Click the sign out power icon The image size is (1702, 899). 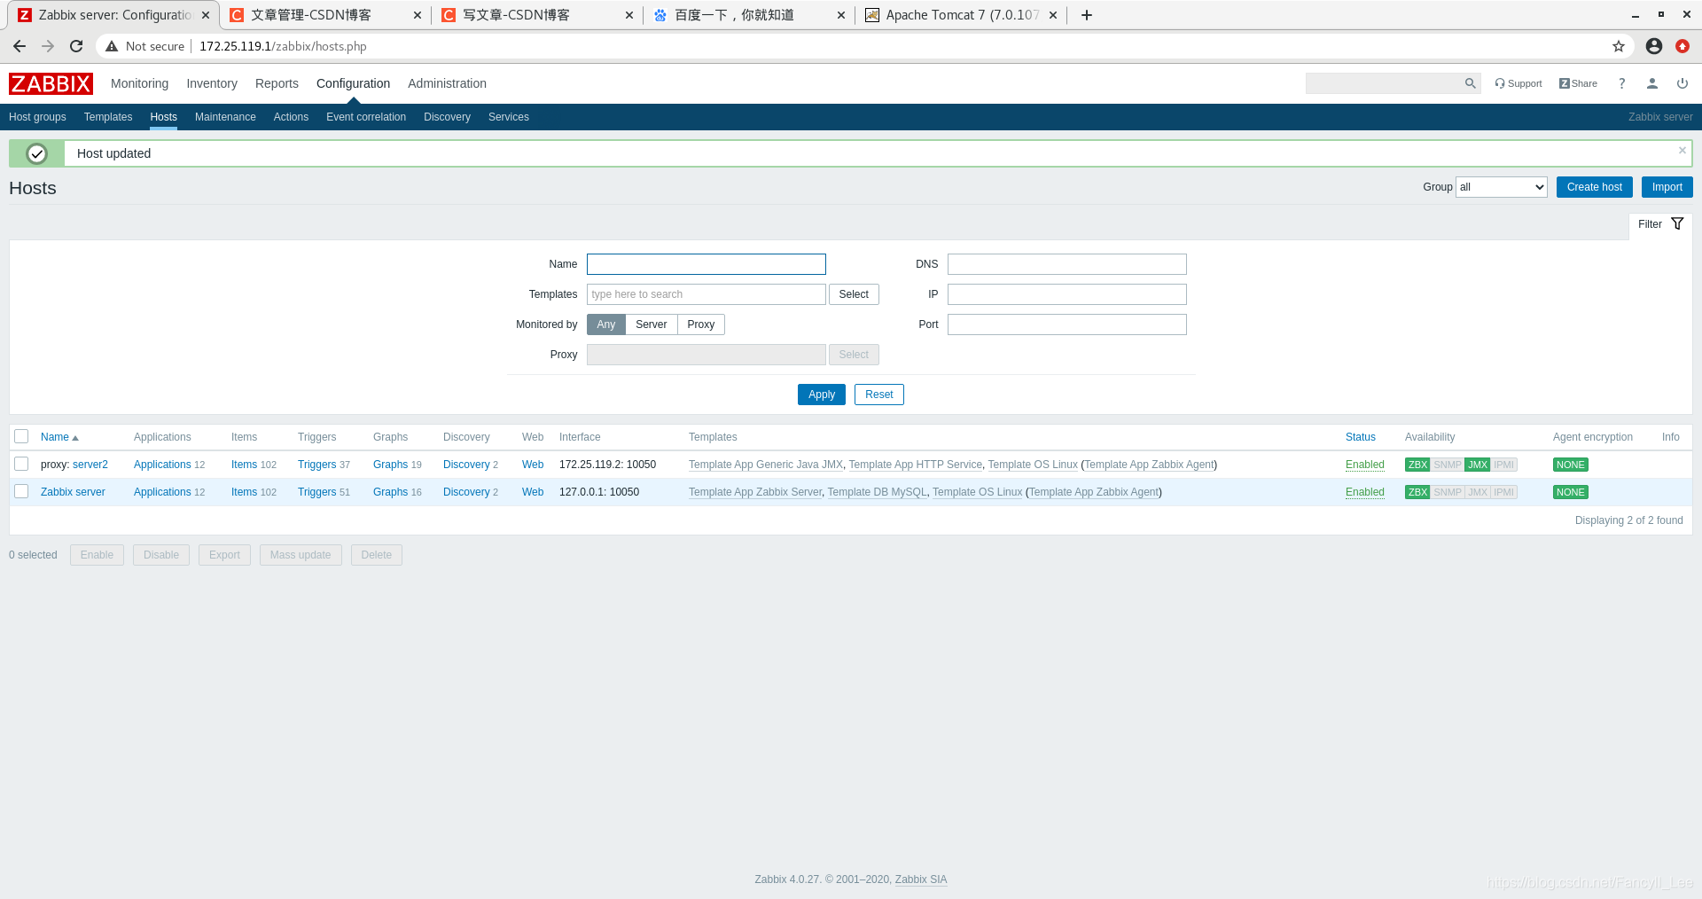(1682, 83)
